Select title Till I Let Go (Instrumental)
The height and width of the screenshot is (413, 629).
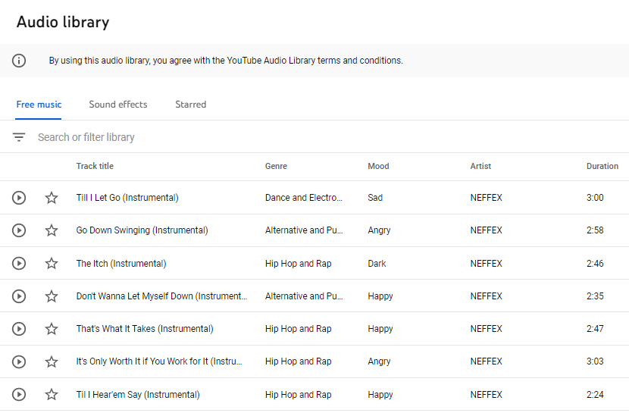click(127, 198)
